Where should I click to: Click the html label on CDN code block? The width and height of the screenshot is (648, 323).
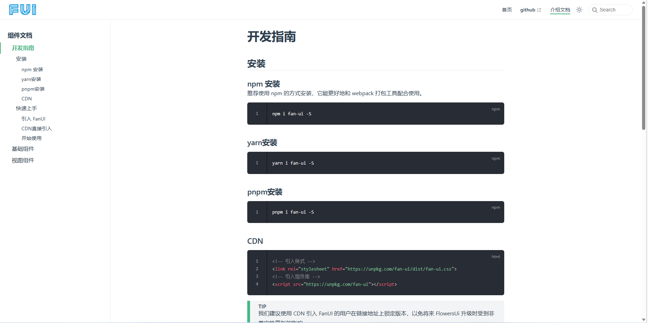point(496,257)
